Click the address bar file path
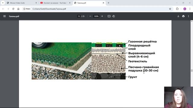The width and height of the screenshot is (193, 108). point(49,9)
